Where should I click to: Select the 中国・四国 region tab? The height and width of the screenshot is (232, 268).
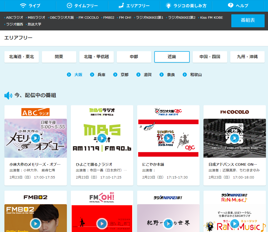click(210, 57)
